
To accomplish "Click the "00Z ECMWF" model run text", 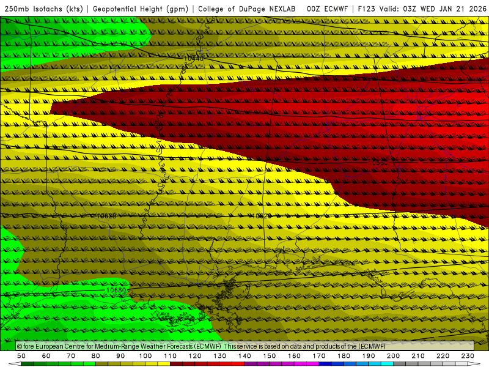I will (327, 9).
